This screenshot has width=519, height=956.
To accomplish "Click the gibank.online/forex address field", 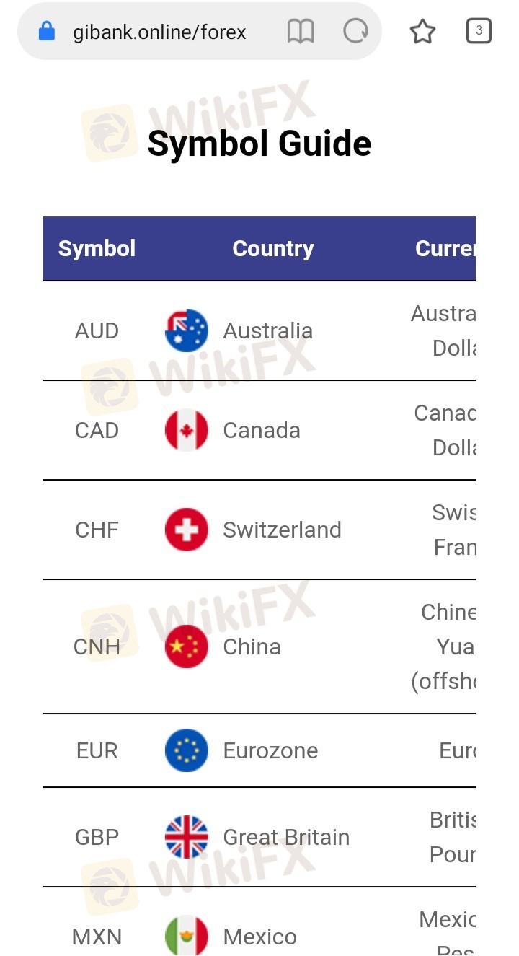I will 160,32.
